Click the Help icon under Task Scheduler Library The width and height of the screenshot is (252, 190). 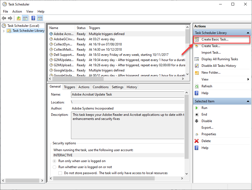[x=197, y=93]
